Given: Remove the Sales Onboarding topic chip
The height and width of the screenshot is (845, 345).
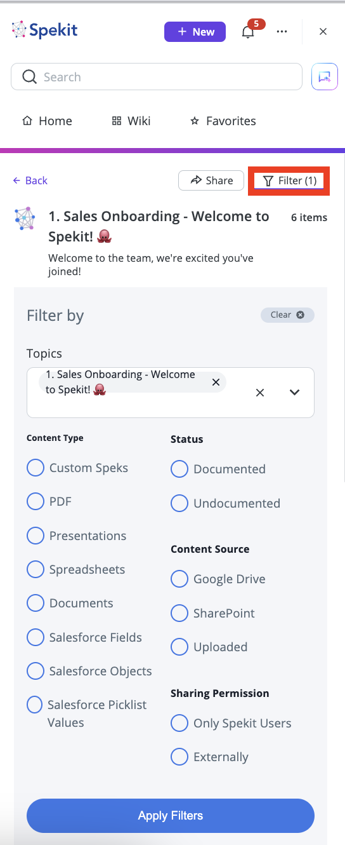Looking at the screenshot, I should tap(216, 382).
